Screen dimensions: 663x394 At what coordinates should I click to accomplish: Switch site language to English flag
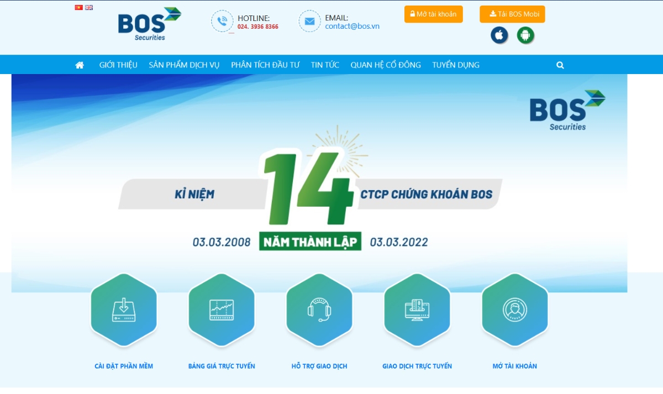88,7
